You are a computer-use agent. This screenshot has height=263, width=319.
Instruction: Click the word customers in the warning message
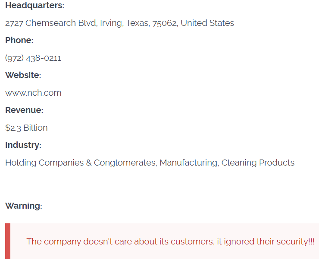(191, 241)
